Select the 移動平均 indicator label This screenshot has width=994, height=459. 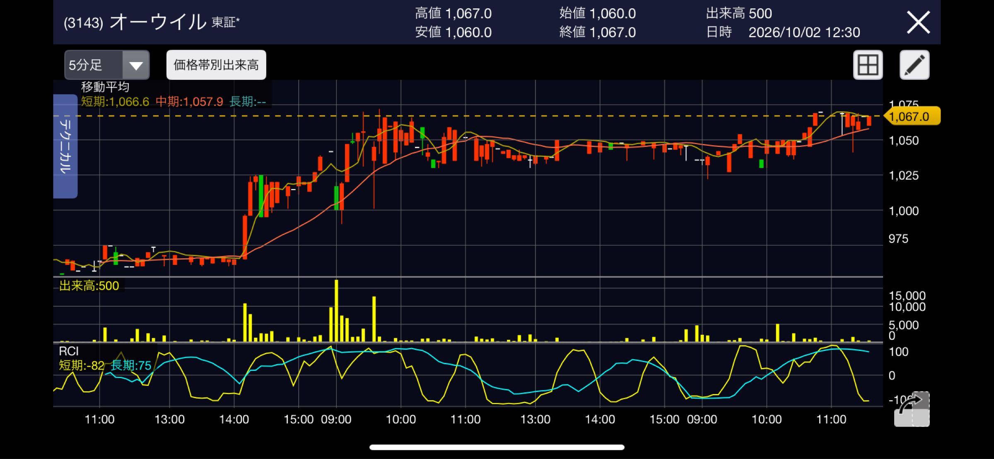coord(105,87)
